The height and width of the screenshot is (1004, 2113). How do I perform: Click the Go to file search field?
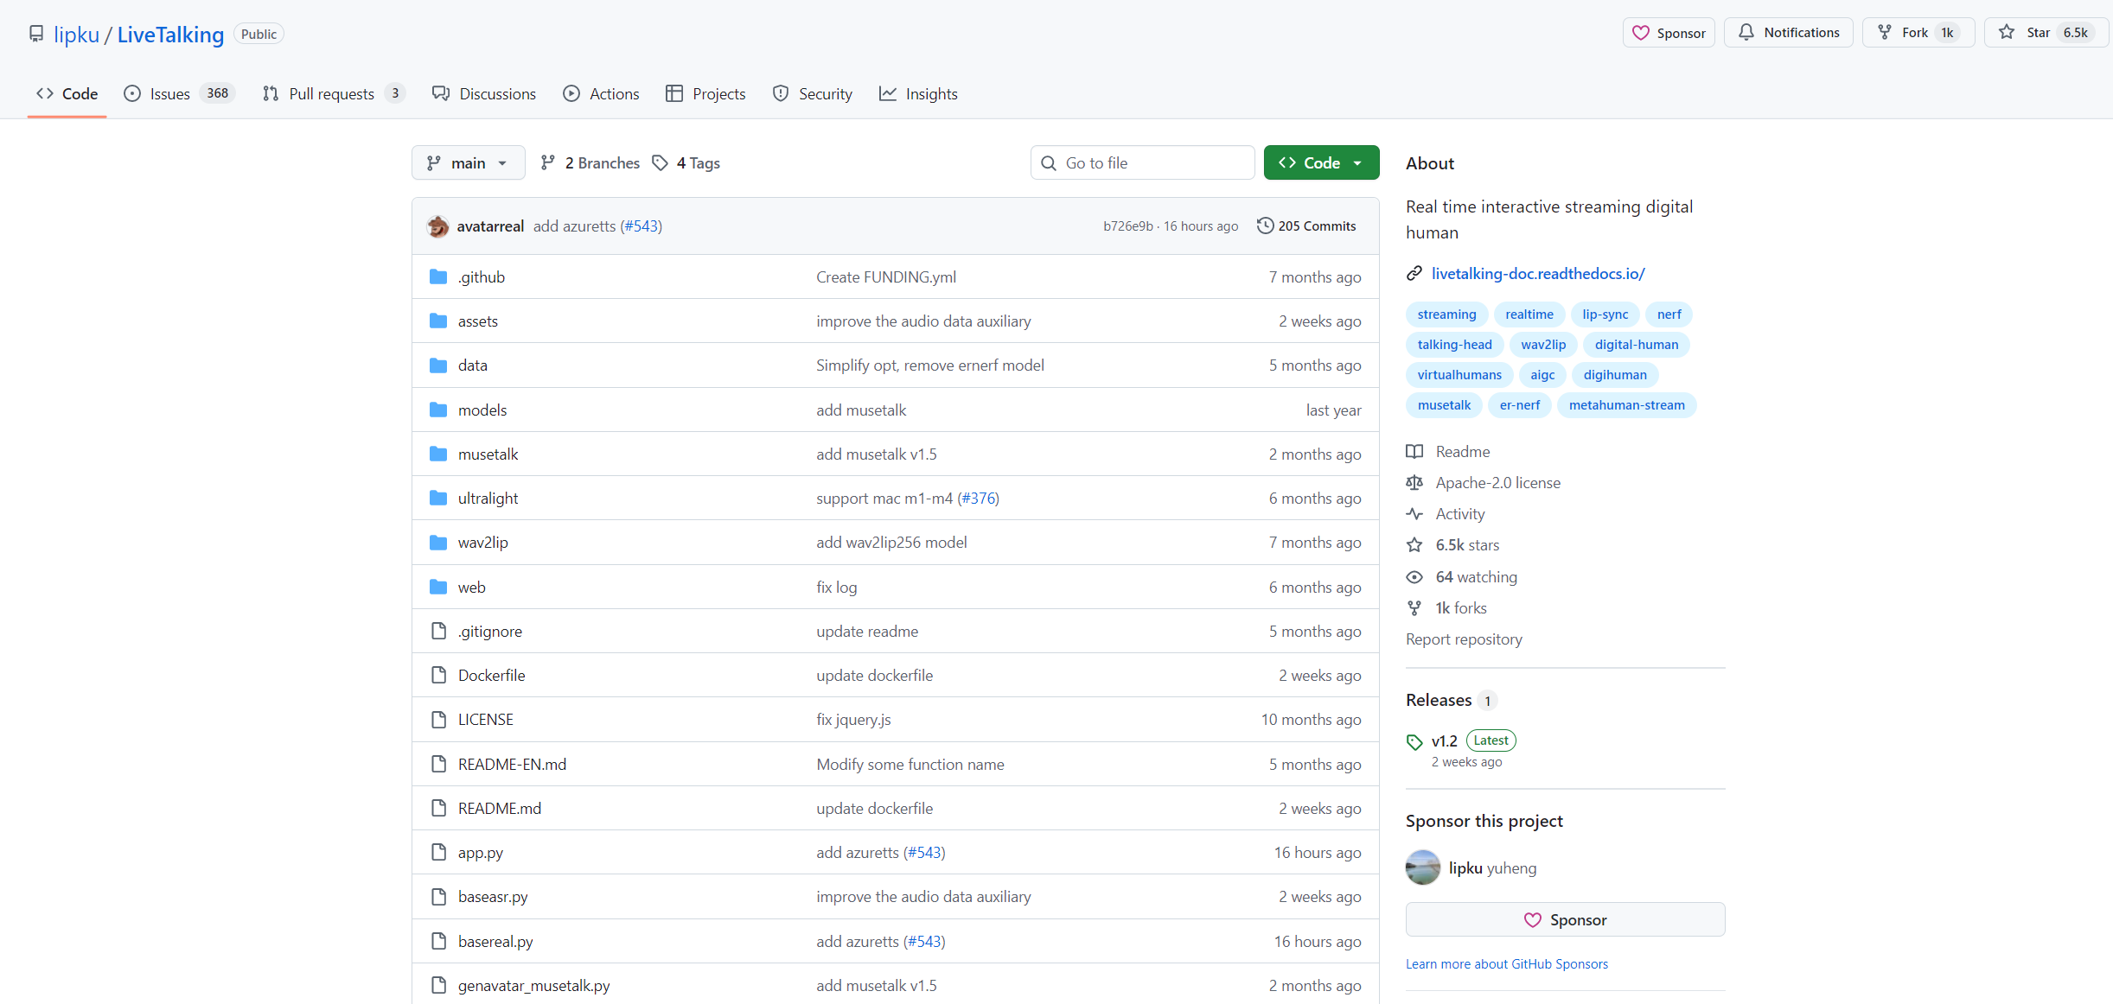(1142, 163)
